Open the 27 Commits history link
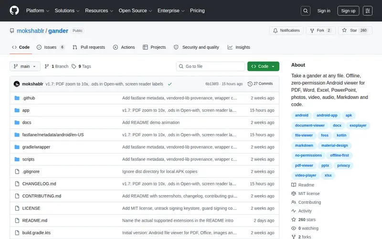The image size is (382, 239). [260, 84]
